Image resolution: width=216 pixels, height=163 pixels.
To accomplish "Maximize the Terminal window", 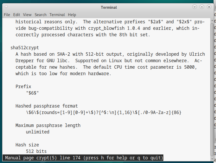I will click(x=202, y=7).
